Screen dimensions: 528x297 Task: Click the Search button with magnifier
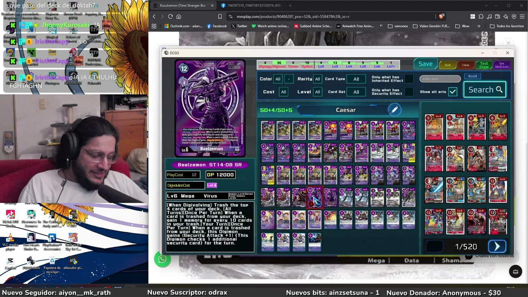[485, 90]
